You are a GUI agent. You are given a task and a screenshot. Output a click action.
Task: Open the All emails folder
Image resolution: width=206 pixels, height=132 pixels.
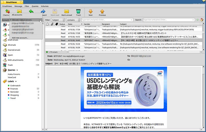tap(12, 45)
